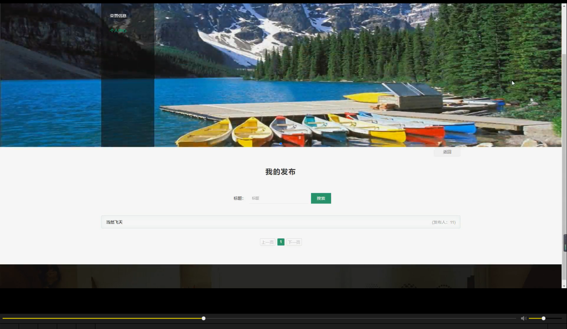Screen dimensions: 567x329
Task: Open the 荣誉信息 sidebar item
Action: pyautogui.click(x=118, y=15)
